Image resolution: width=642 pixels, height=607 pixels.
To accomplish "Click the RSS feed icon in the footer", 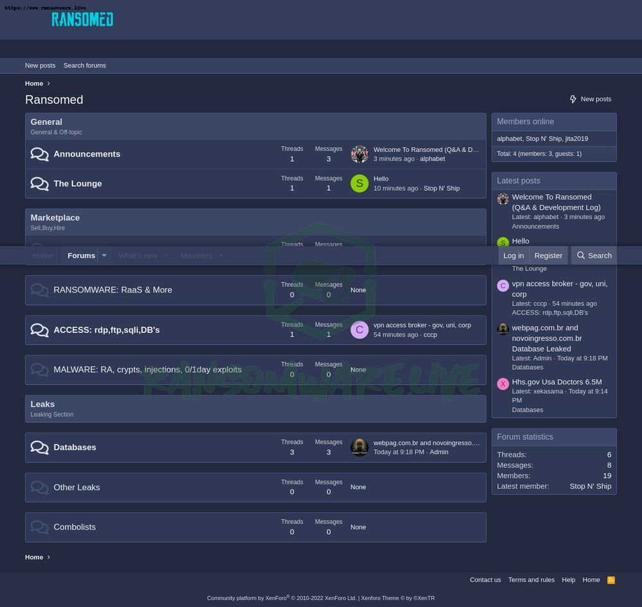I will pos(611,579).
